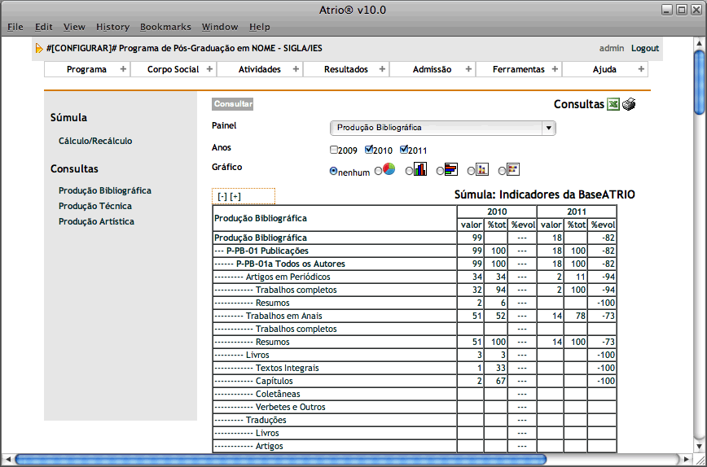This screenshot has width=707, height=467.
Task: Open Produção Técnica in the sidebar
Action: pos(96,206)
